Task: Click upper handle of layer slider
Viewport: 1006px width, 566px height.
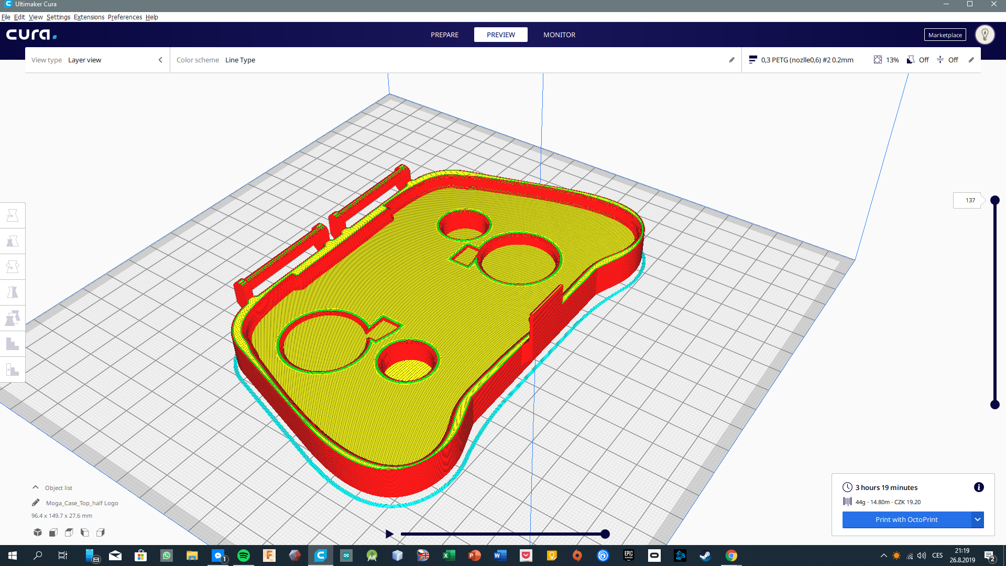Action: (x=995, y=200)
